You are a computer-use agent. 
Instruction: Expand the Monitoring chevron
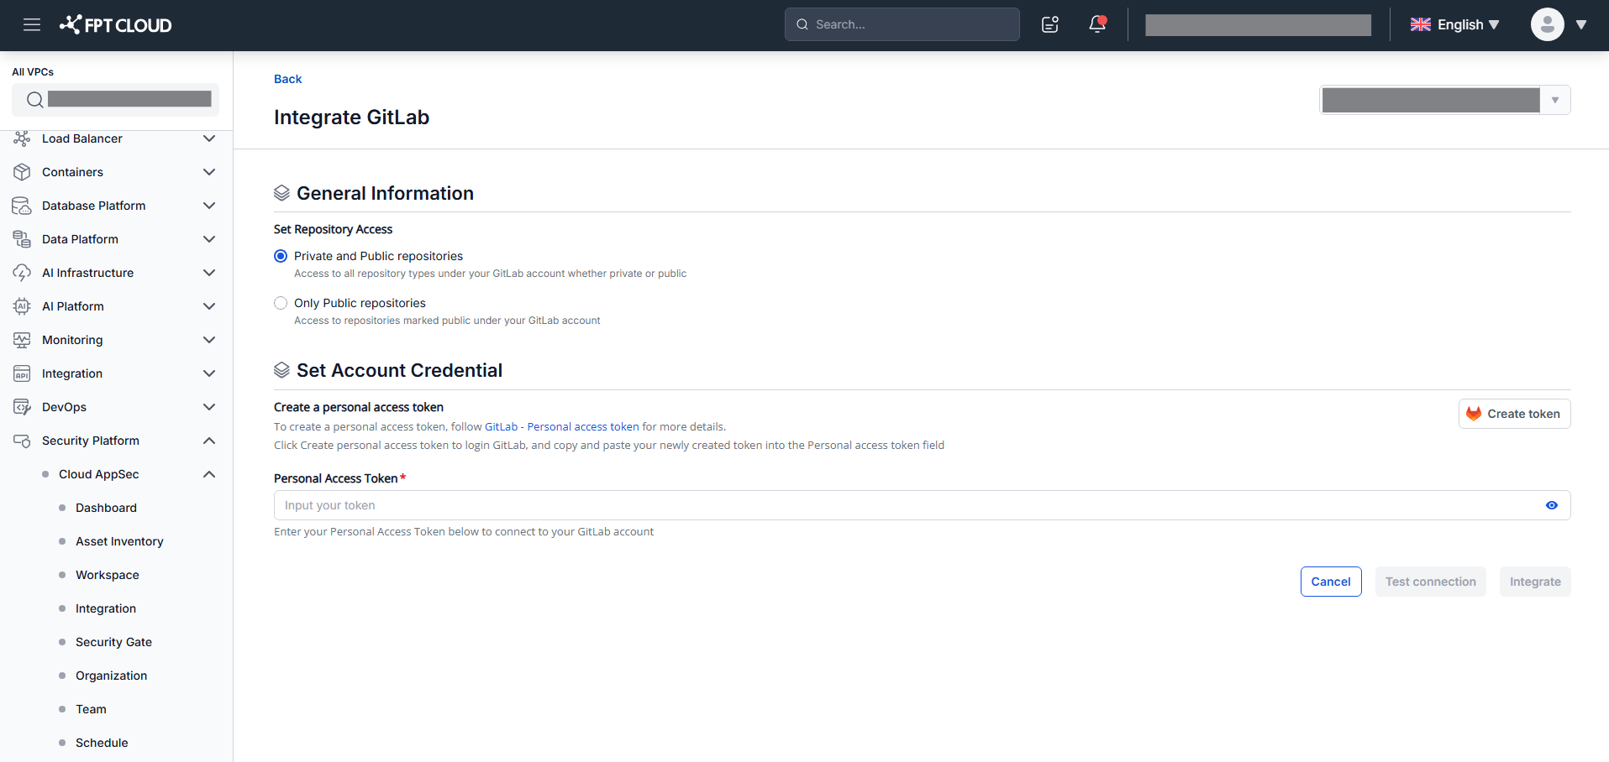[x=209, y=340]
